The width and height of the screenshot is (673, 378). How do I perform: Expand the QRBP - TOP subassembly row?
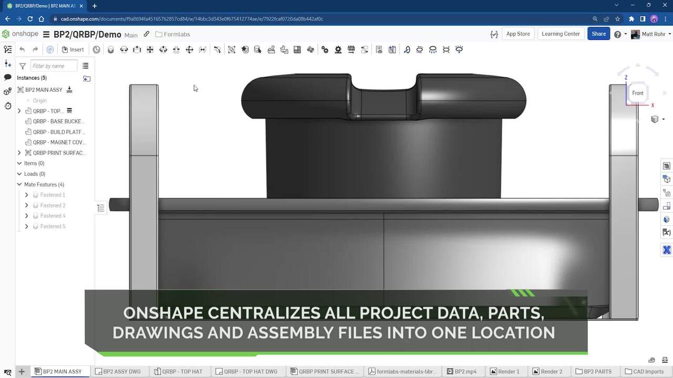click(19, 111)
